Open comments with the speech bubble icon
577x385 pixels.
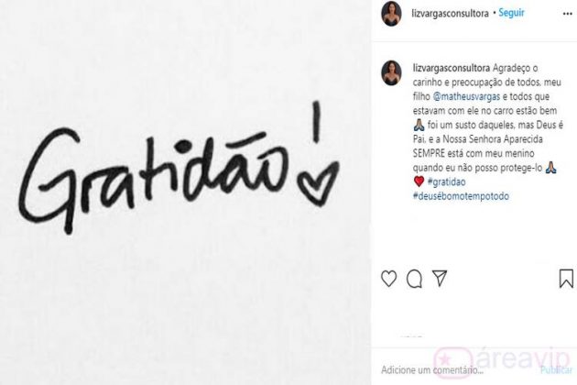(x=414, y=279)
